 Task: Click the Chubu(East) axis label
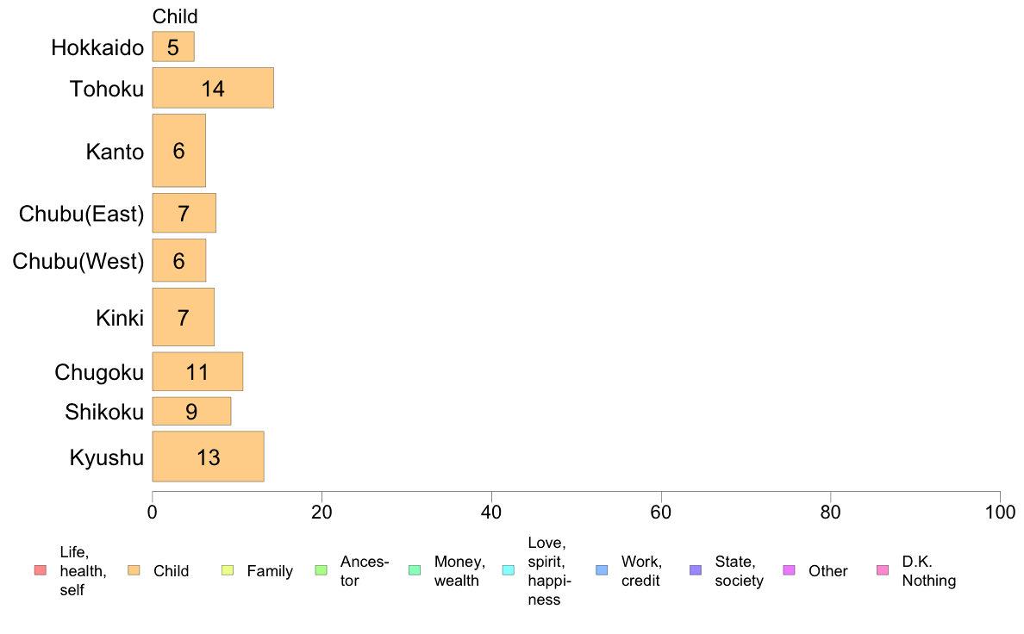coord(81,214)
